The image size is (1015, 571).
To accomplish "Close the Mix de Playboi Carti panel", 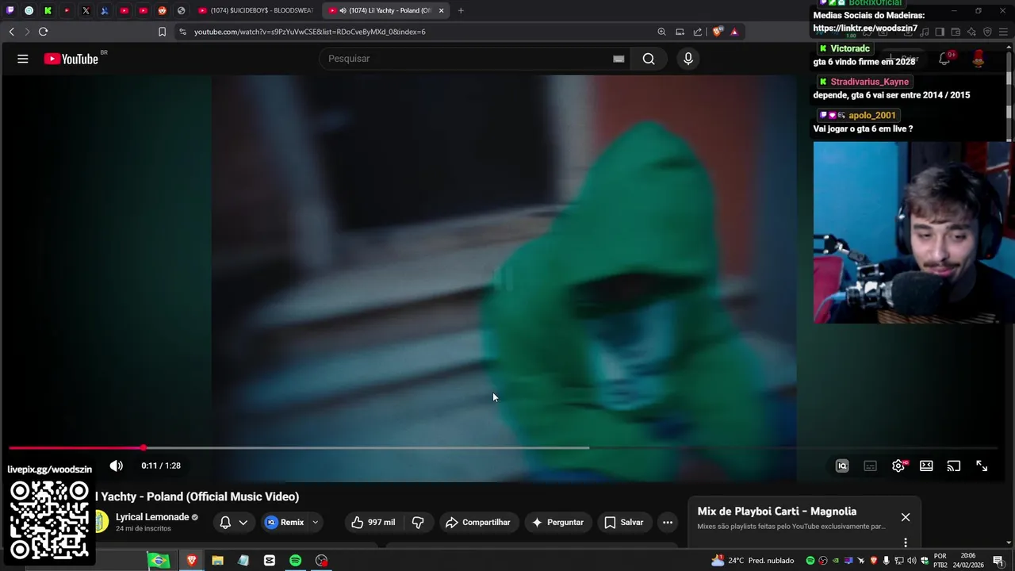I will 906,517.
